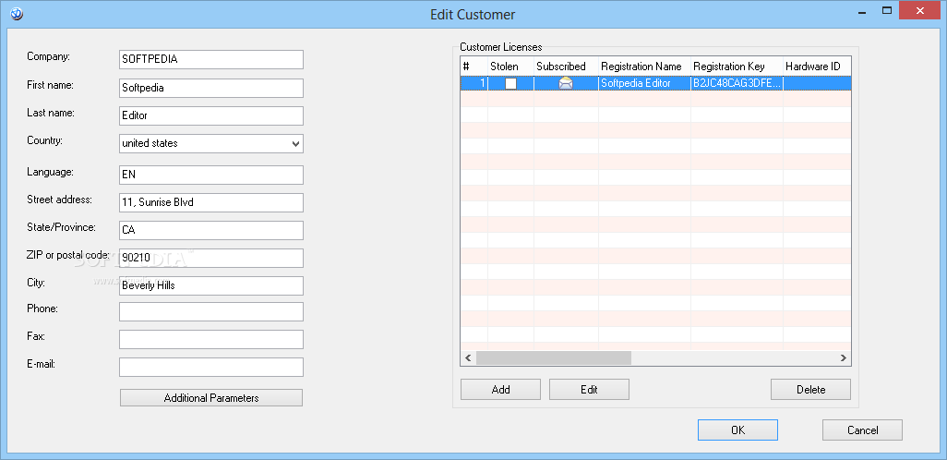This screenshot has height=460, width=947.
Task: Toggle the Stolen checkbox for Softpedia Editor
Action: point(511,83)
